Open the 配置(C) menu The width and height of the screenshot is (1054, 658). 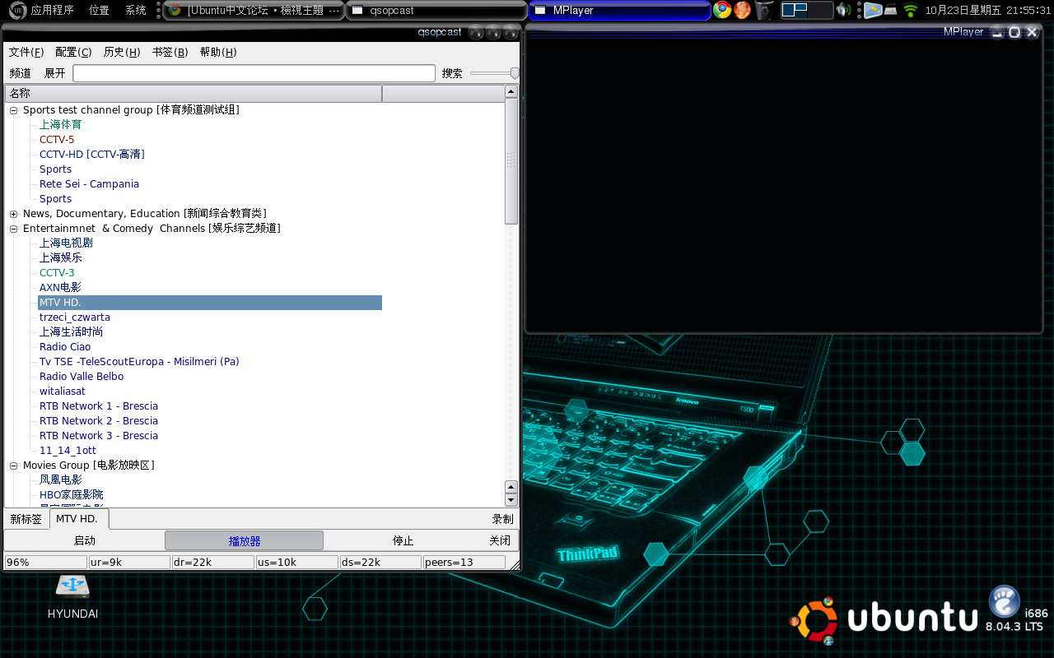(x=73, y=52)
